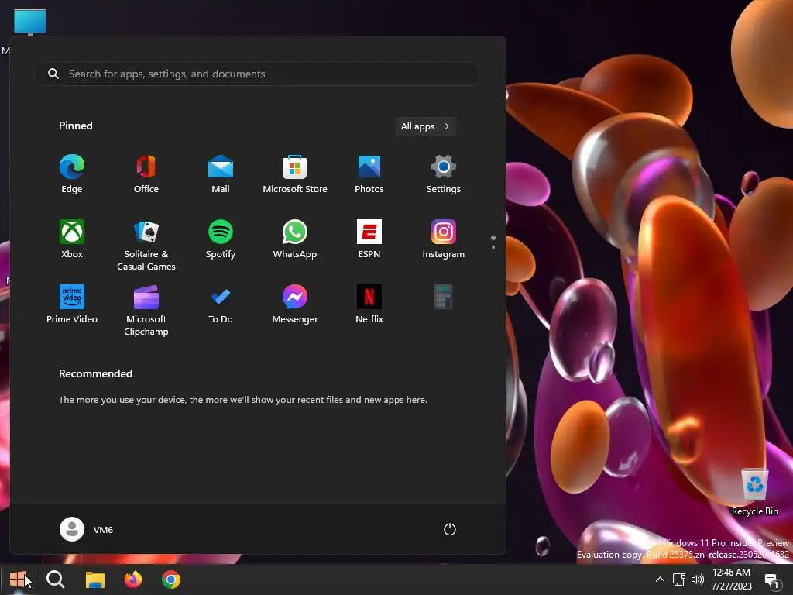The image size is (793, 595).
Task: Open the notification center icon
Action: [772, 580]
